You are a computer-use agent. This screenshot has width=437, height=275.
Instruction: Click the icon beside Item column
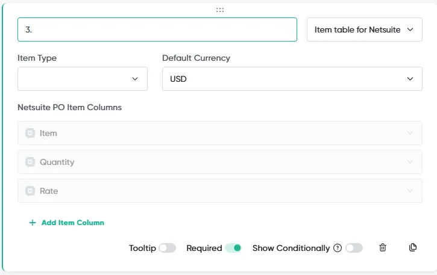tap(30, 133)
